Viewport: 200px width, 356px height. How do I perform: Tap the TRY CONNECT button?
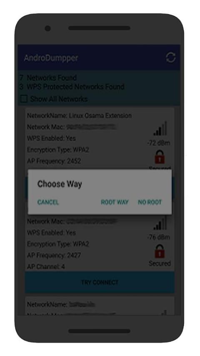click(x=100, y=282)
